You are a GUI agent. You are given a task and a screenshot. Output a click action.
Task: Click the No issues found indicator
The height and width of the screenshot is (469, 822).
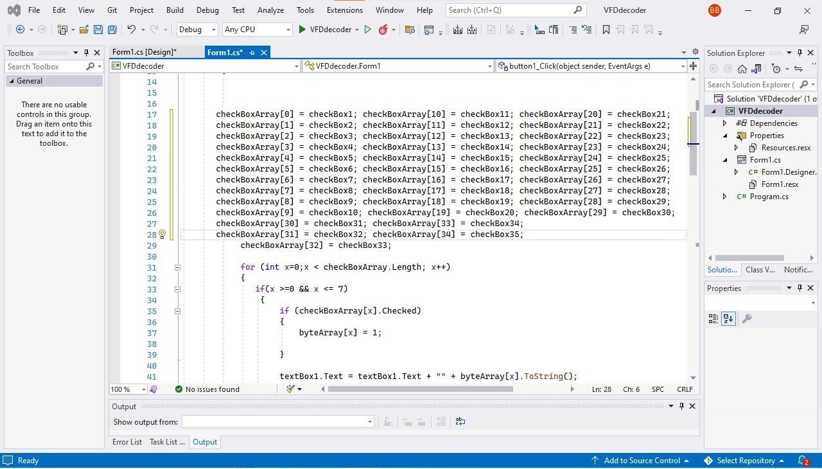pos(207,389)
